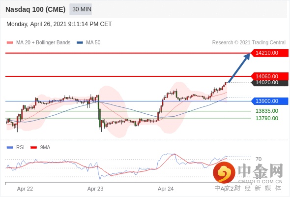Click the Monday, April 26, 2021 timestamp text
Image resolution: width=290 pixels, height=197 pixels.
pyautogui.click(x=59, y=24)
